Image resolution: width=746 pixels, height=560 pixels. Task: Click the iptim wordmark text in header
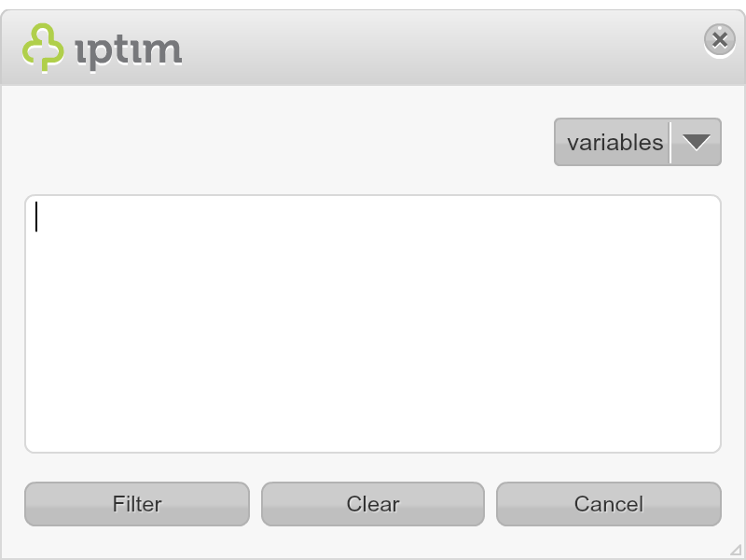(129, 52)
